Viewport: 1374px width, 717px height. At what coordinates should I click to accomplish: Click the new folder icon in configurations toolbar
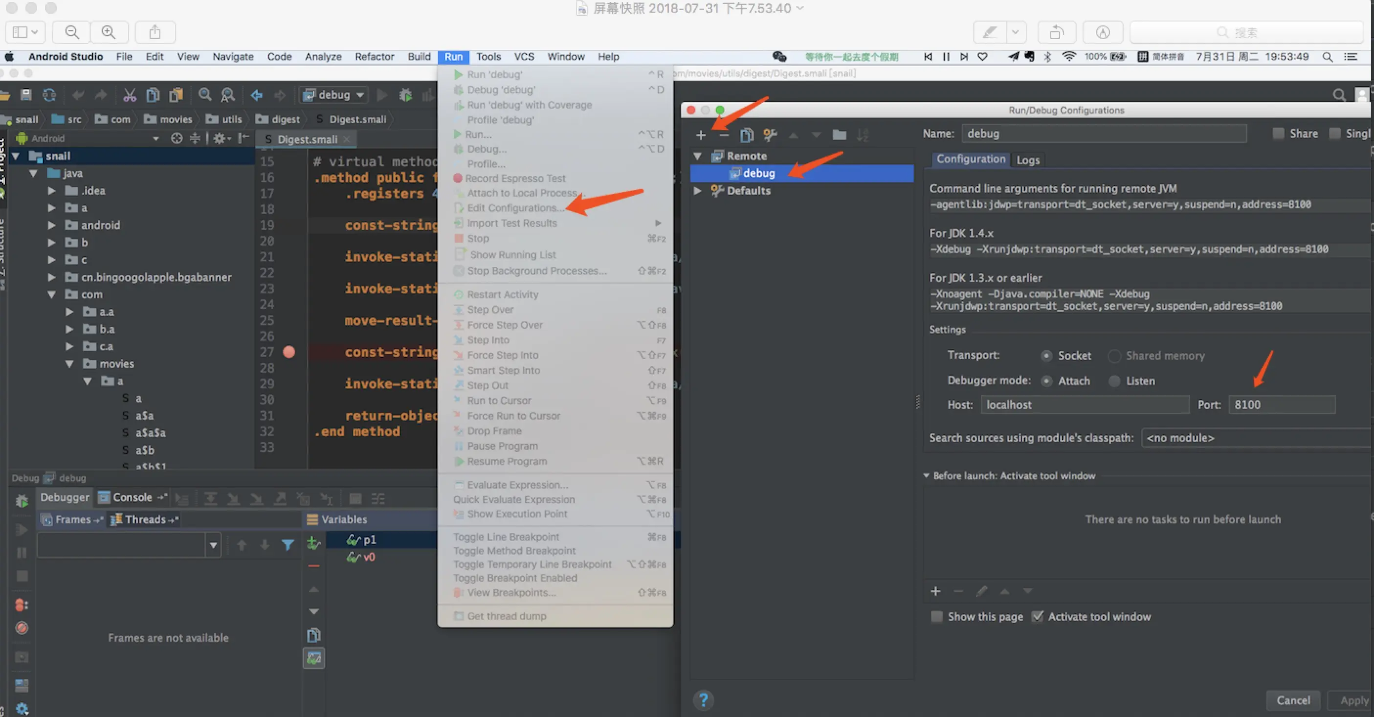click(x=839, y=135)
